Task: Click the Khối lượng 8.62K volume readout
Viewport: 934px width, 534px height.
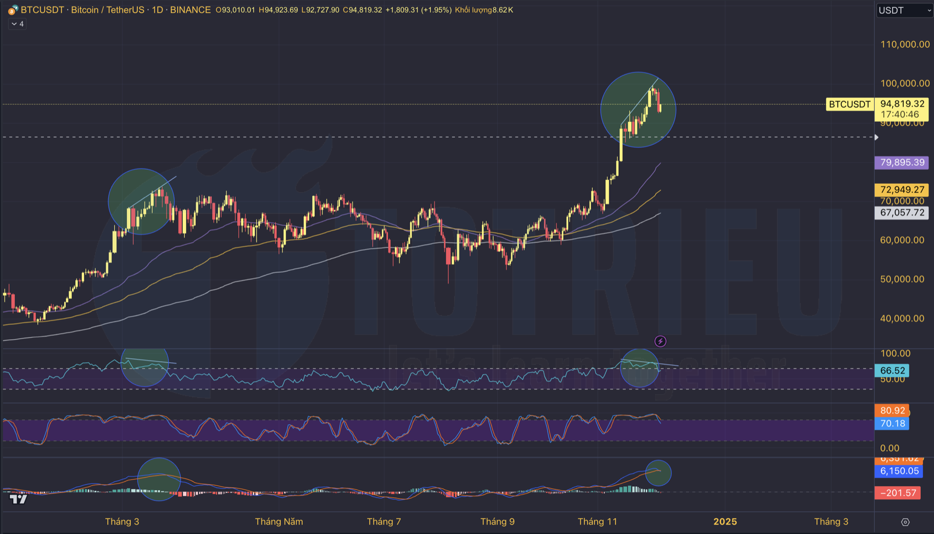Action: [484, 10]
